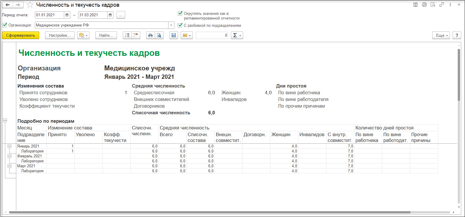The height and width of the screenshot is (217, 465).
Task: Click Дни простоя heading
Action: click(291, 86)
